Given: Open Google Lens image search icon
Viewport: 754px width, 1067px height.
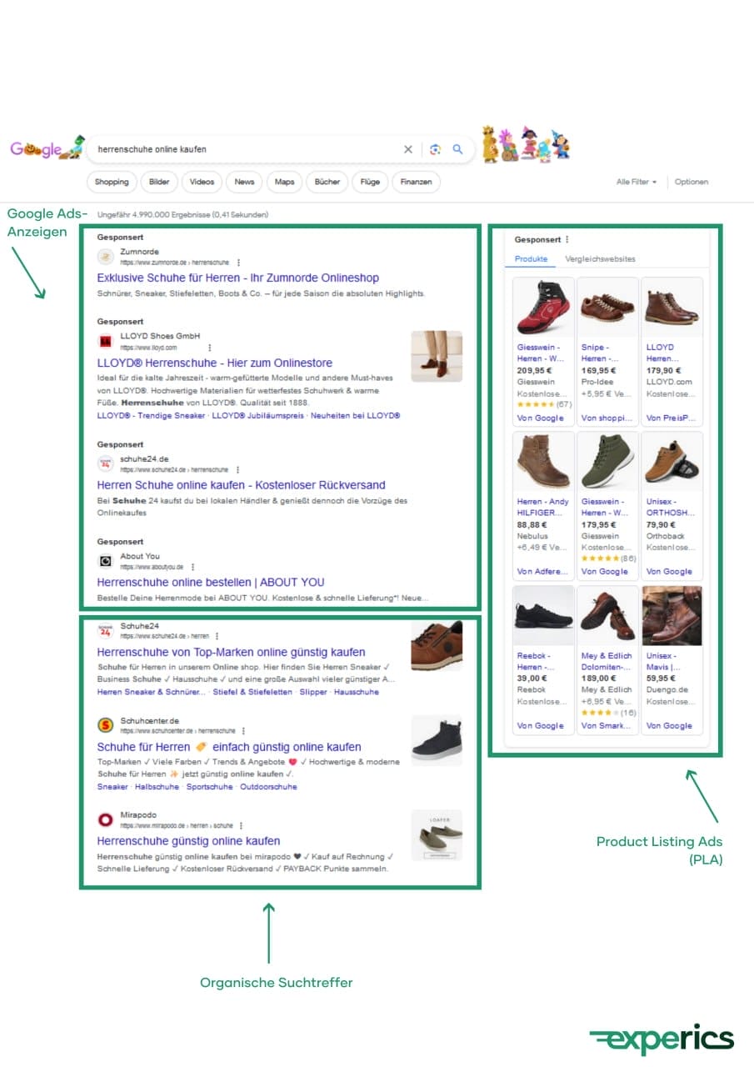Looking at the screenshot, I should 435,149.
